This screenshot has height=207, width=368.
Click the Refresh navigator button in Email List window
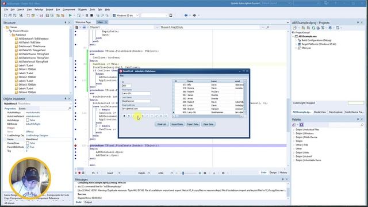(166, 116)
